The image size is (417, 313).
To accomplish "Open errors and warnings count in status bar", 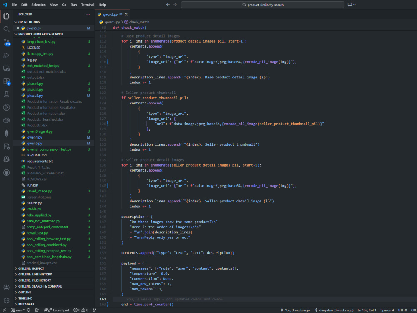I will [81, 310].
